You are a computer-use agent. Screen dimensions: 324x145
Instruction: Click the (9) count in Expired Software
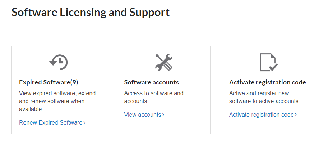[x=74, y=82]
